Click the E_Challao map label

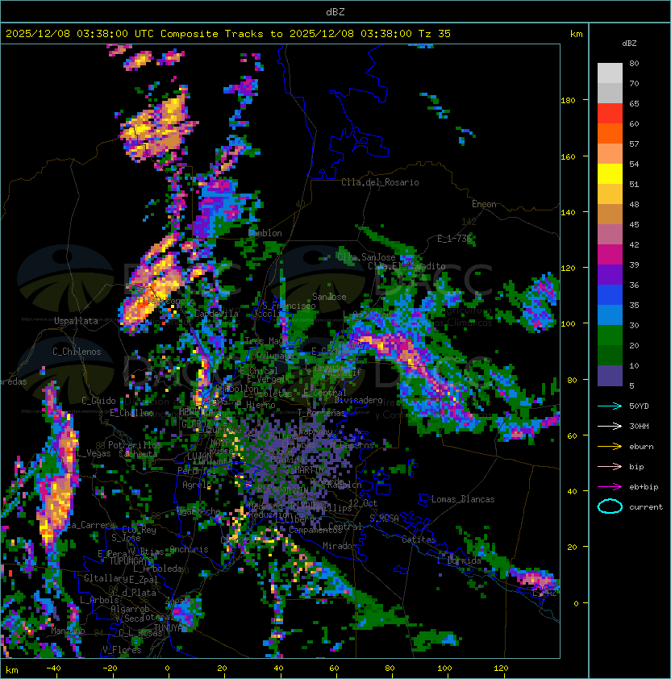tap(131, 413)
